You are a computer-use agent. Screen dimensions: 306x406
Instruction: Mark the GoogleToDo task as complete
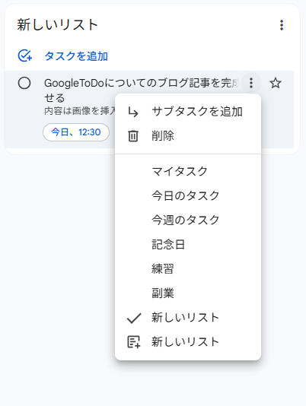click(24, 83)
